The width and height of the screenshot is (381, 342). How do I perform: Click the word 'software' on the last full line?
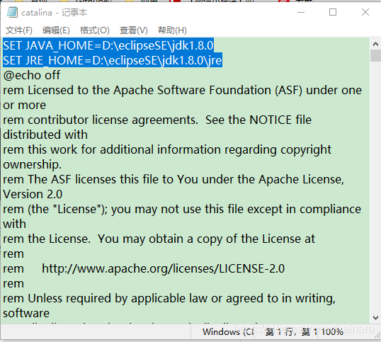[x=26, y=314]
